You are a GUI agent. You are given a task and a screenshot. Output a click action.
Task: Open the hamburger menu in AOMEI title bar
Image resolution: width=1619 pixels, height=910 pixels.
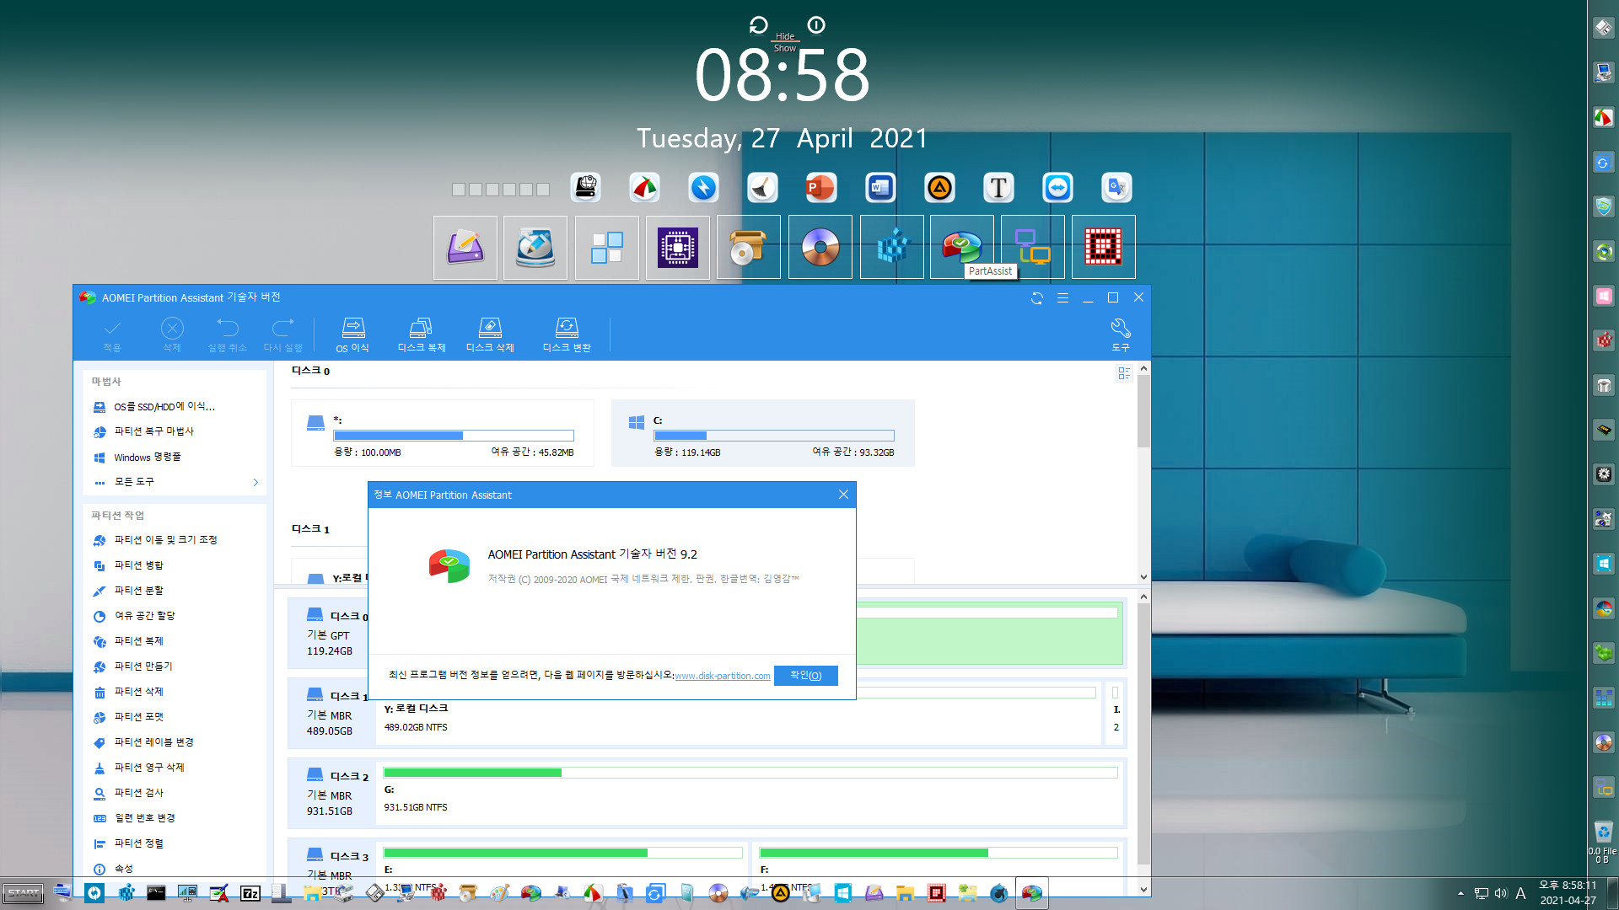tap(1062, 298)
